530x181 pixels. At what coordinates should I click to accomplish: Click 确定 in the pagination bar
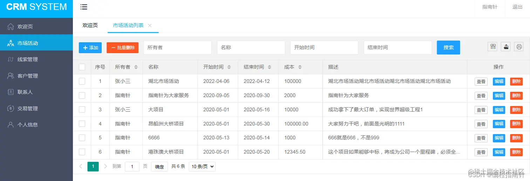(159, 167)
